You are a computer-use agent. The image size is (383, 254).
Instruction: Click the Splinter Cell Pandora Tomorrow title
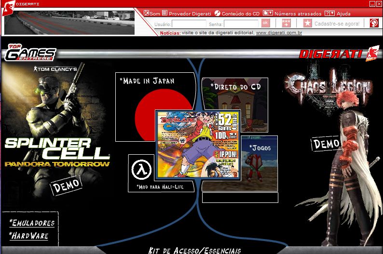(57, 152)
